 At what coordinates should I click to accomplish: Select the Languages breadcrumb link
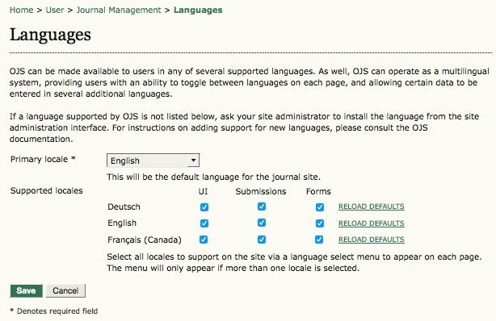[x=198, y=10]
